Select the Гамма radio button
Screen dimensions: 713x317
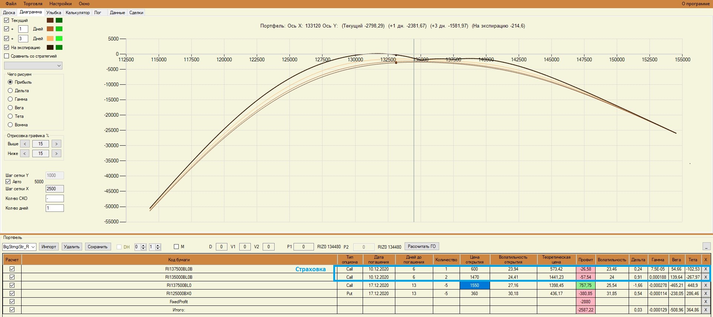[x=10, y=99]
